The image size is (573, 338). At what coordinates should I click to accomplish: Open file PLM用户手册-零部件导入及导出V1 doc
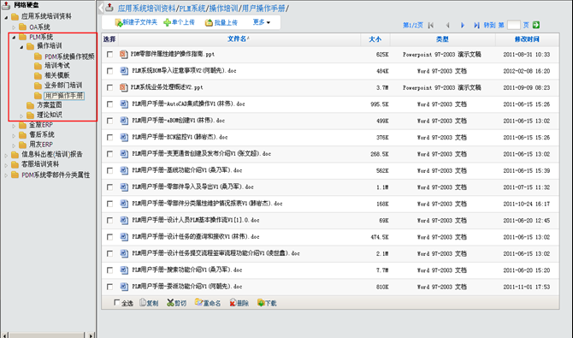click(192, 187)
